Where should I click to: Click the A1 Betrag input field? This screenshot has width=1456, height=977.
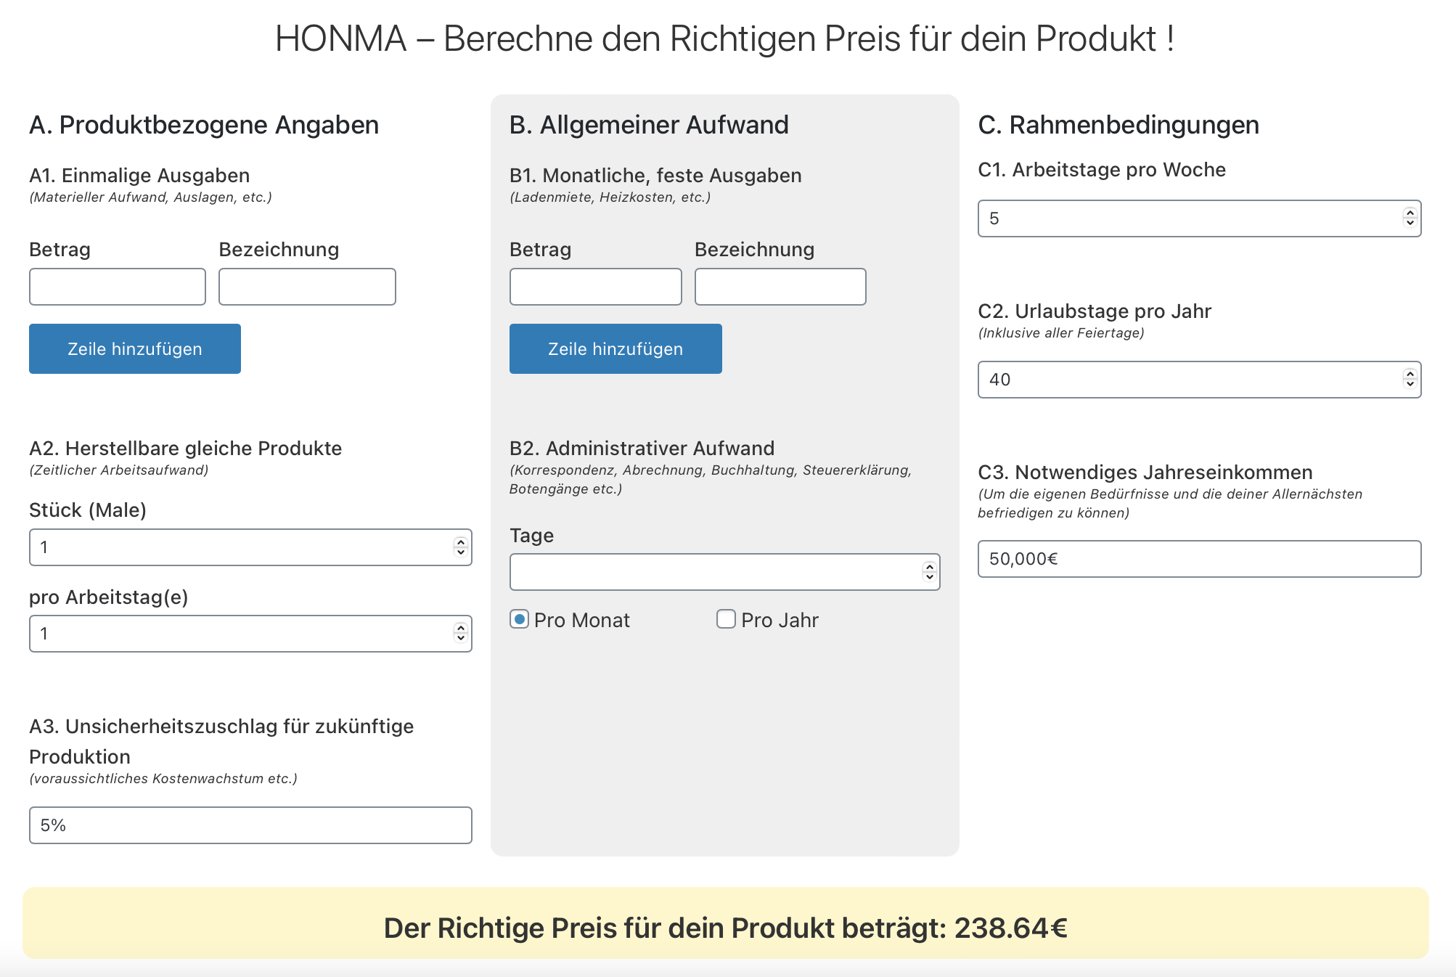point(118,287)
